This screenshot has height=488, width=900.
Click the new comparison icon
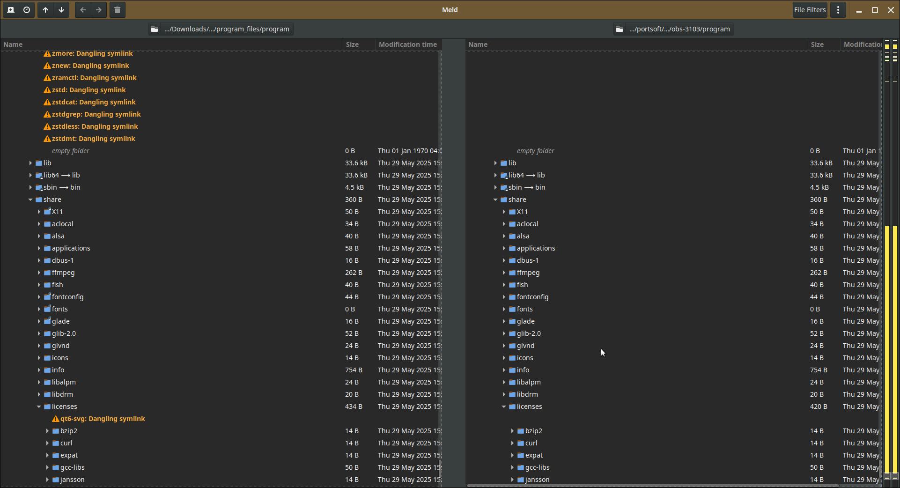(x=11, y=10)
